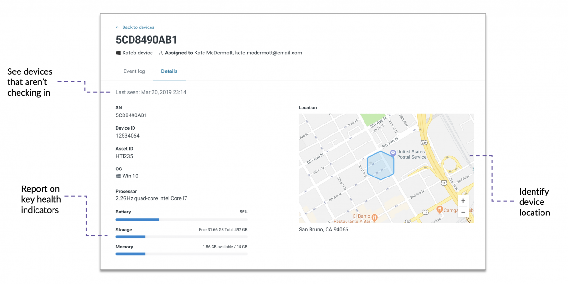This screenshot has height=284, width=568.
Task: Click battery percentage 55%
Action: (243, 212)
